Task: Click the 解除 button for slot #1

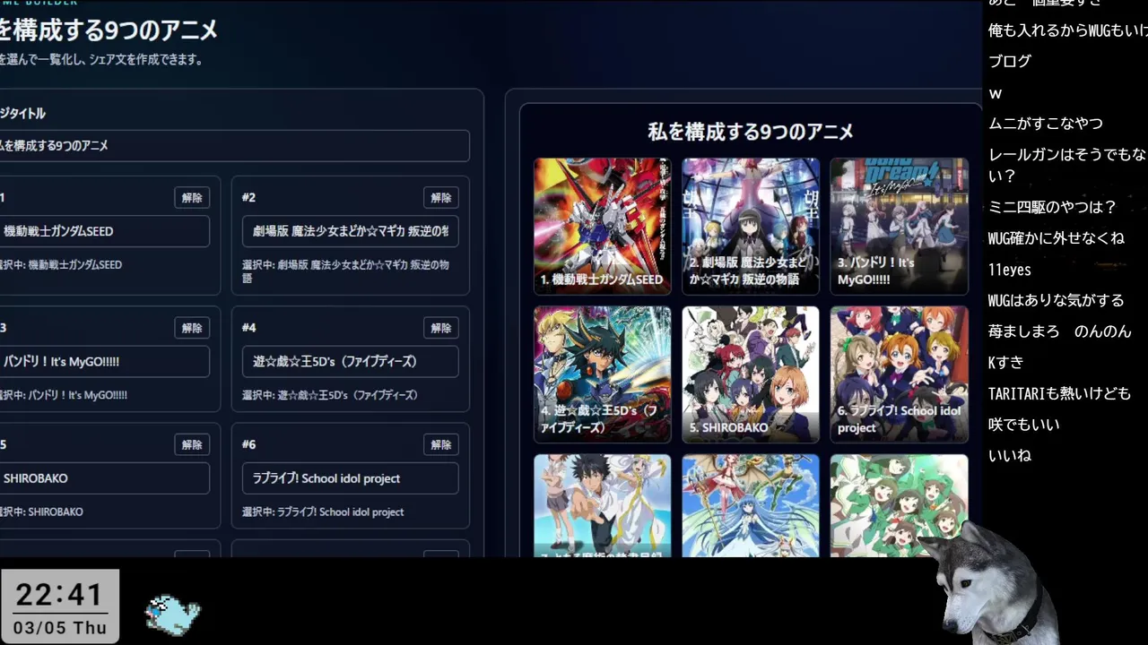Action: coord(192,198)
